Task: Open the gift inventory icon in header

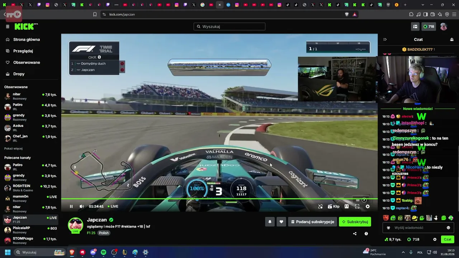Action: coord(415,27)
